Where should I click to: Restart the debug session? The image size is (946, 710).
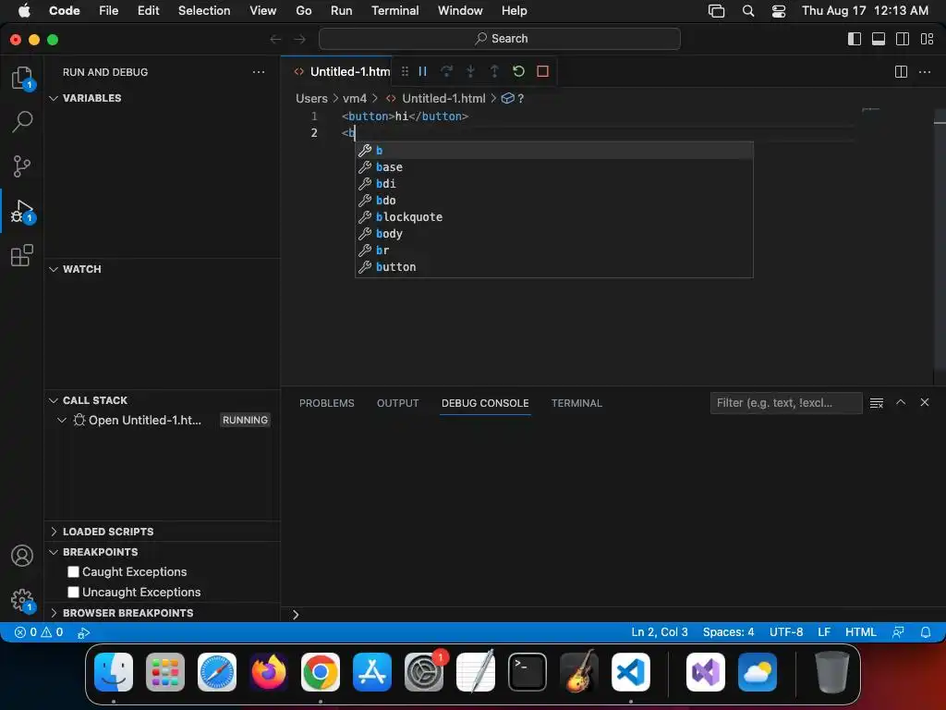(x=518, y=71)
